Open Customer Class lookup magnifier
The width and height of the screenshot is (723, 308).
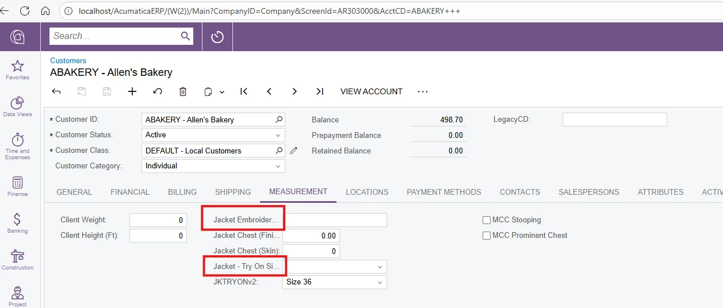tap(279, 151)
